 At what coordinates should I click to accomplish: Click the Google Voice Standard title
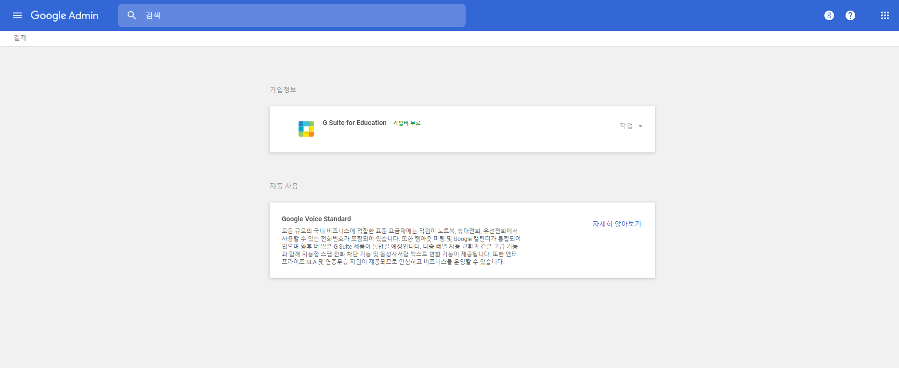pos(316,219)
